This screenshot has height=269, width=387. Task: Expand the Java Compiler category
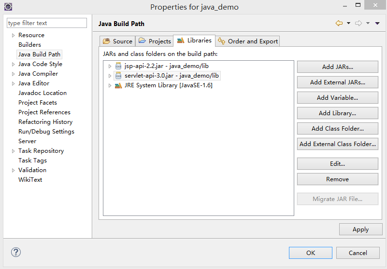14,74
